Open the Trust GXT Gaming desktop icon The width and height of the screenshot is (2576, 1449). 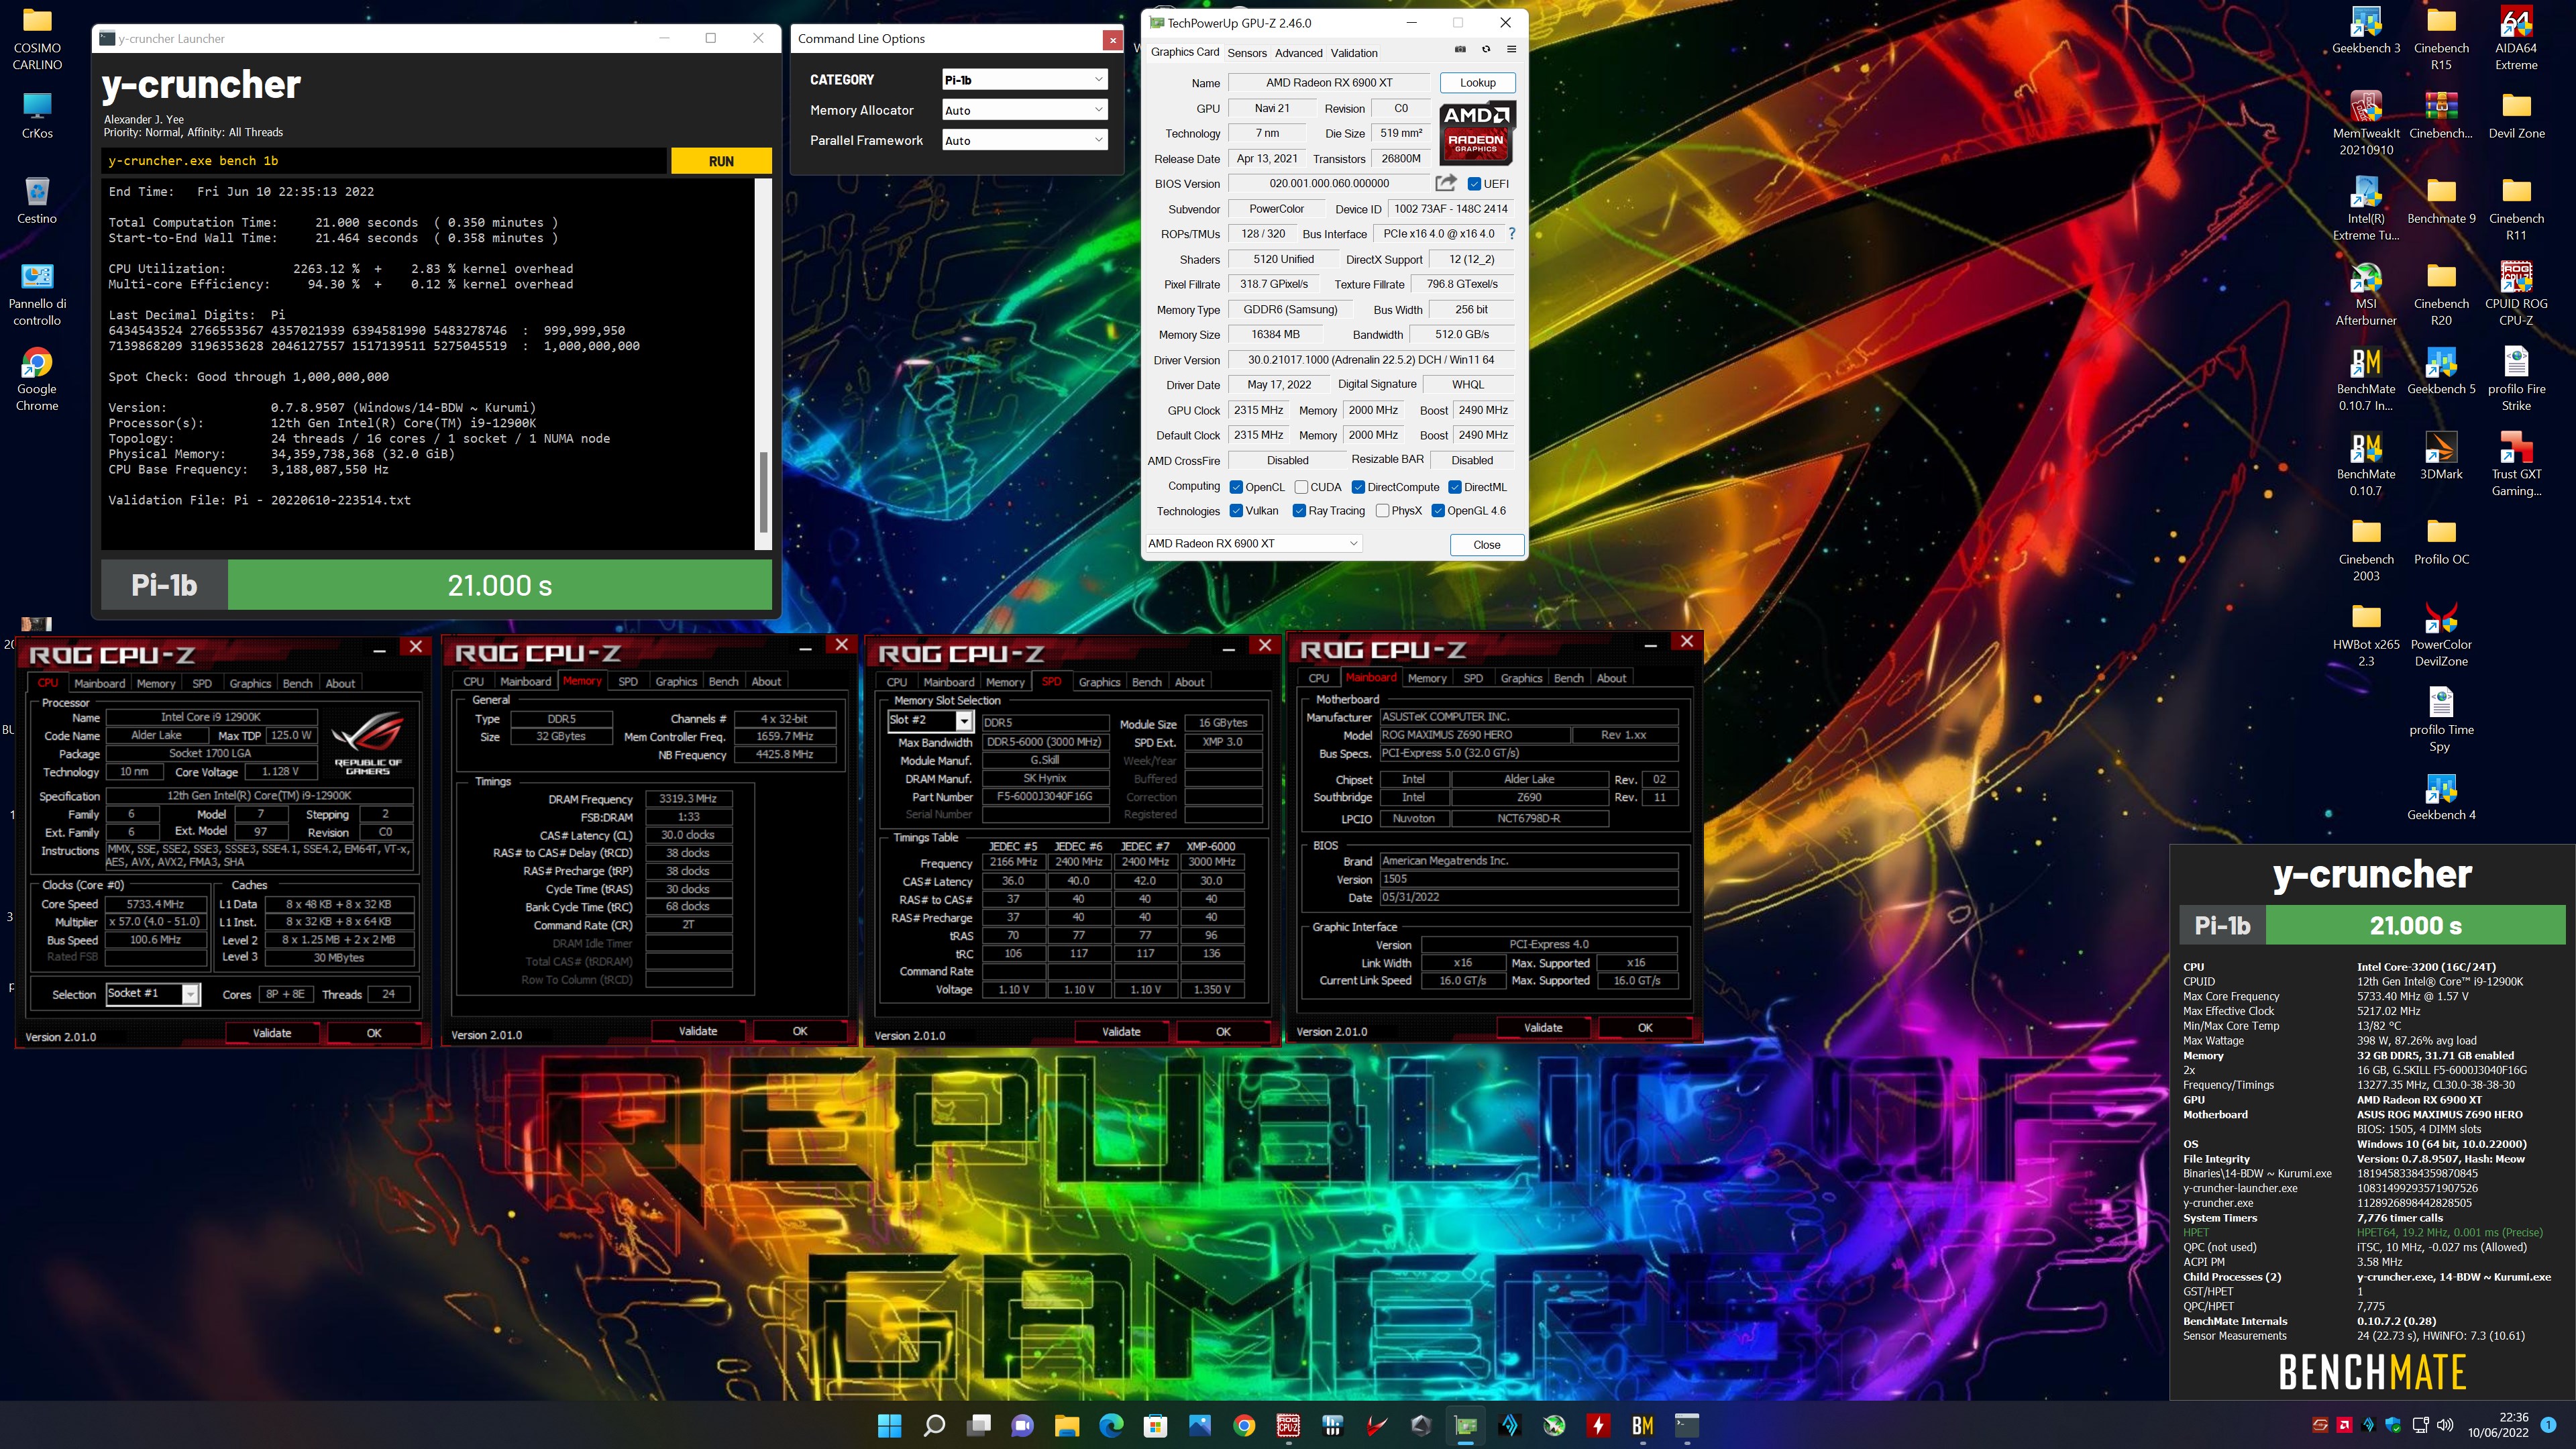[x=2516, y=464]
